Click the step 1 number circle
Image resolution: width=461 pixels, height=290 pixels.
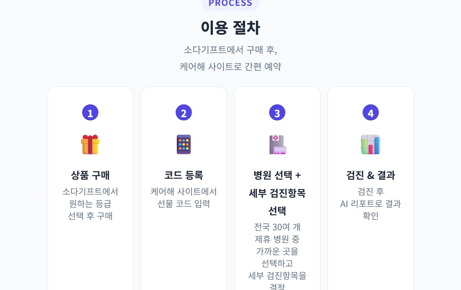point(90,113)
